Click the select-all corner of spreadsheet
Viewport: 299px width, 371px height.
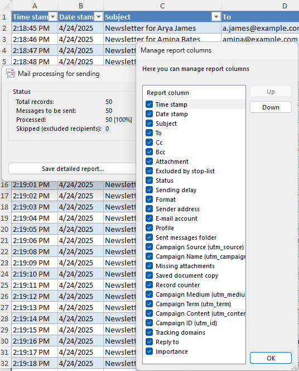(x=6, y=6)
